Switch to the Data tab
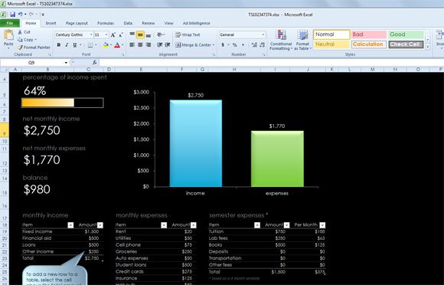This screenshot has width=444, height=285. click(x=128, y=23)
